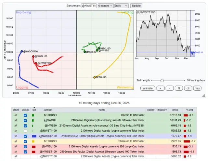Open chart icon for @NWSET100 row
The width and height of the screenshot is (208, 161).
tap(16, 152)
